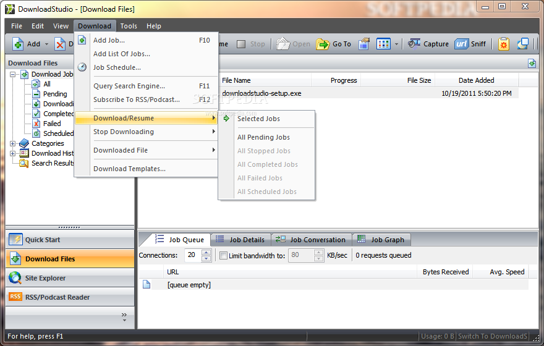Viewport: 544px width, 346px height.
Task: Expand the Downloaded File submenu
Action: click(x=147, y=150)
